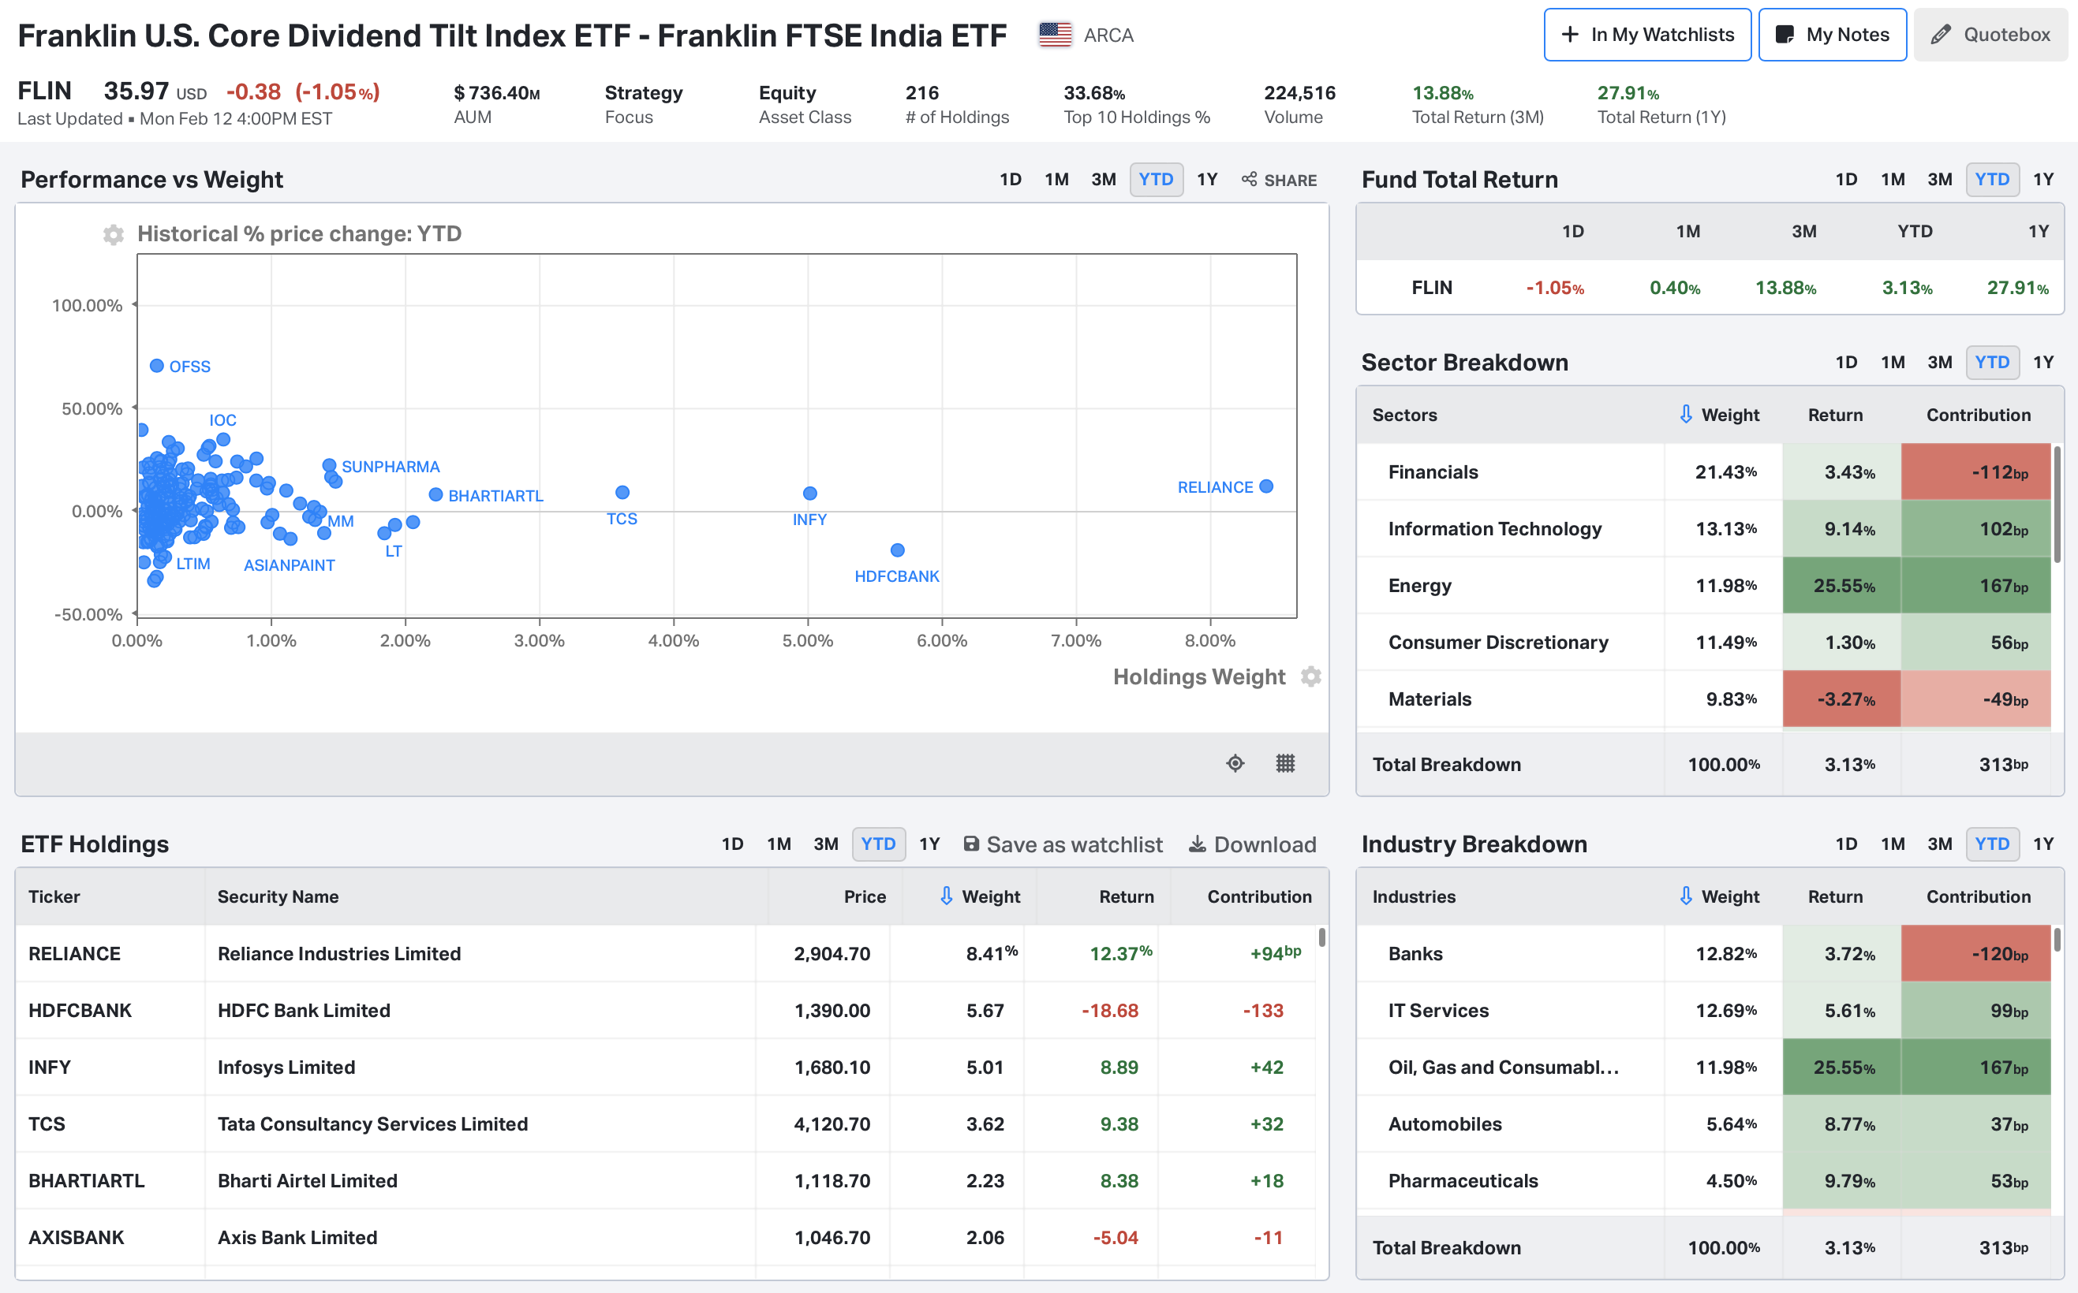Open the Holdings Weight axis settings gear
2078x1293 pixels.
point(1310,676)
